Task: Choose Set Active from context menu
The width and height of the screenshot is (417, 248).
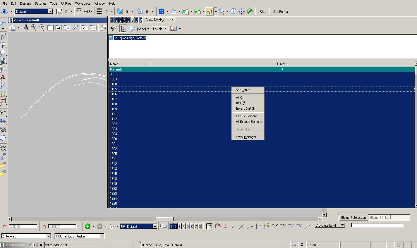Action: tap(243, 90)
